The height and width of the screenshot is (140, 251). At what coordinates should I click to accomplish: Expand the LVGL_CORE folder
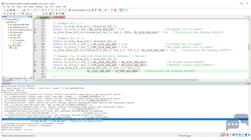tap(9, 35)
